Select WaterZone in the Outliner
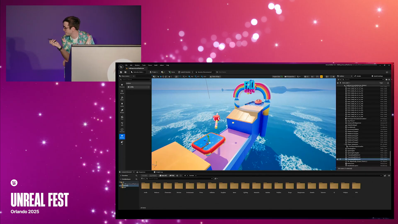Image resolution: width=398 pixels, height=224 pixels. 351,163
